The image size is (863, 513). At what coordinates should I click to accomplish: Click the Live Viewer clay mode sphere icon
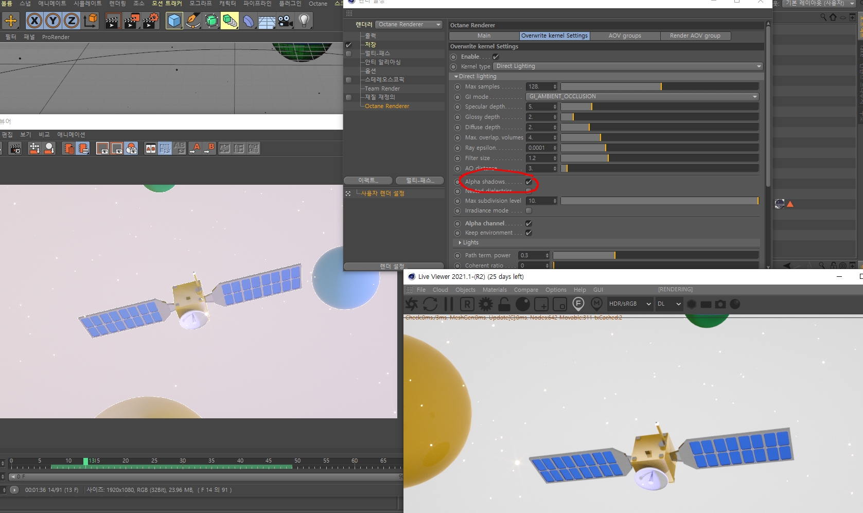click(x=523, y=304)
